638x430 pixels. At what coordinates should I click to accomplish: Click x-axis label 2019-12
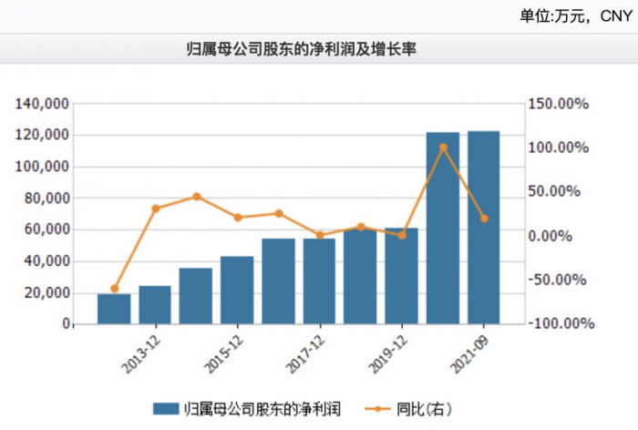[387, 354]
